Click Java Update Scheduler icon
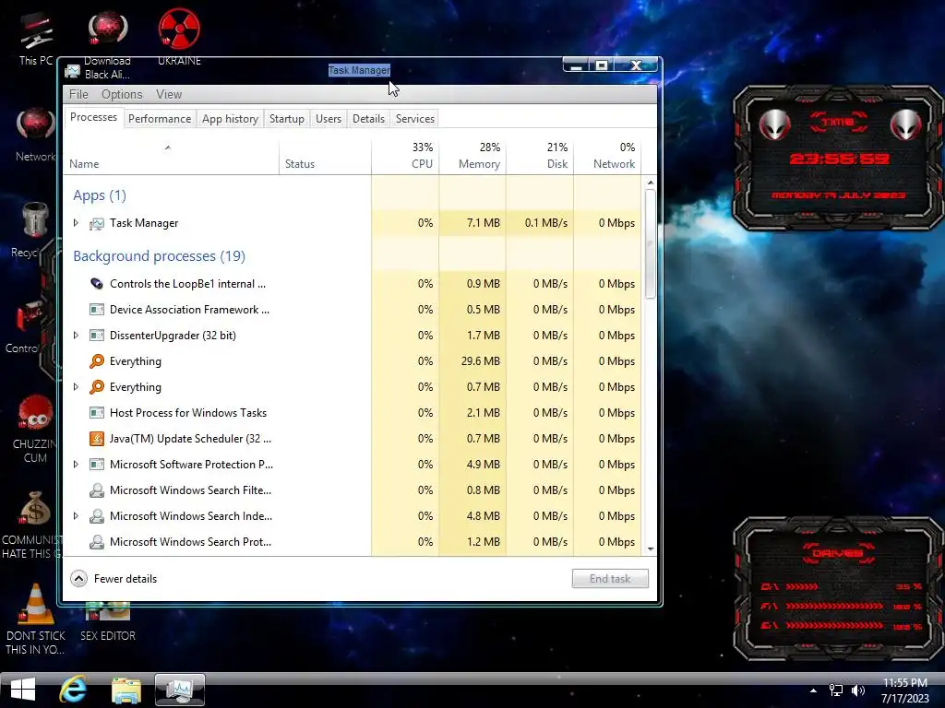 (96, 438)
